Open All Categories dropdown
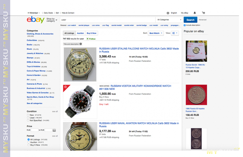Viewport: 243px width, 157px height. (x=169, y=20)
